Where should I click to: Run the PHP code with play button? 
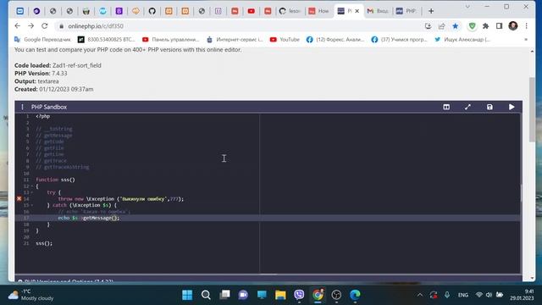click(x=512, y=108)
